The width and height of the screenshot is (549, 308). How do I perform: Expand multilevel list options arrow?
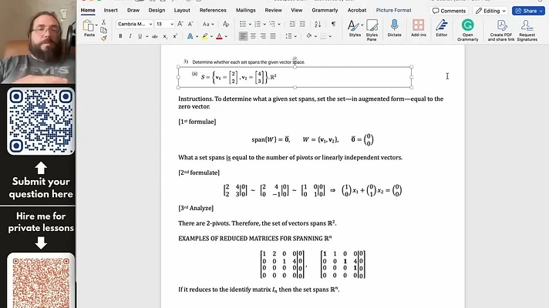pos(279,24)
